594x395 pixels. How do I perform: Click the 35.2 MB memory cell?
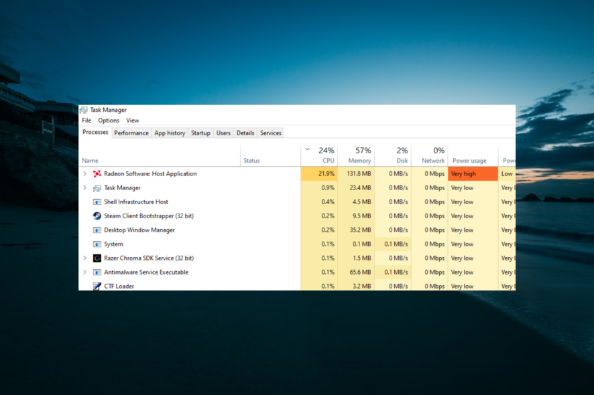tap(356, 230)
